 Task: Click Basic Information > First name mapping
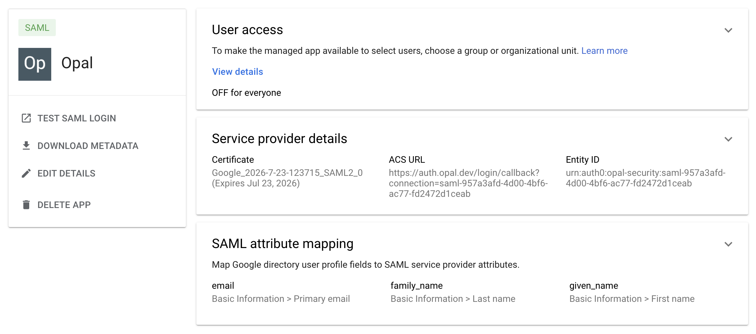click(632, 299)
